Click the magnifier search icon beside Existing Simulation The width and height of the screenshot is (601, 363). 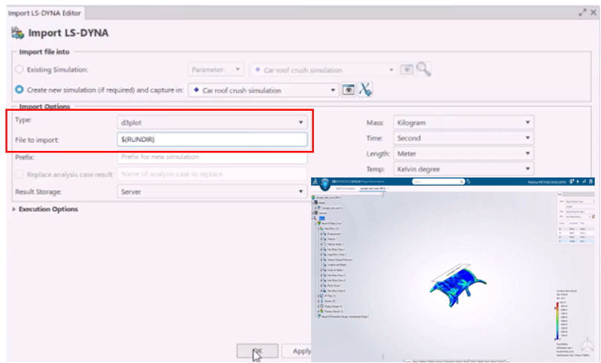(423, 69)
